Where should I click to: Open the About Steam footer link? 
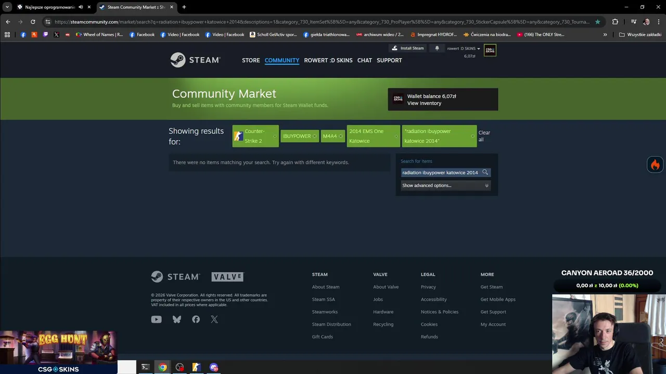(326, 287)
